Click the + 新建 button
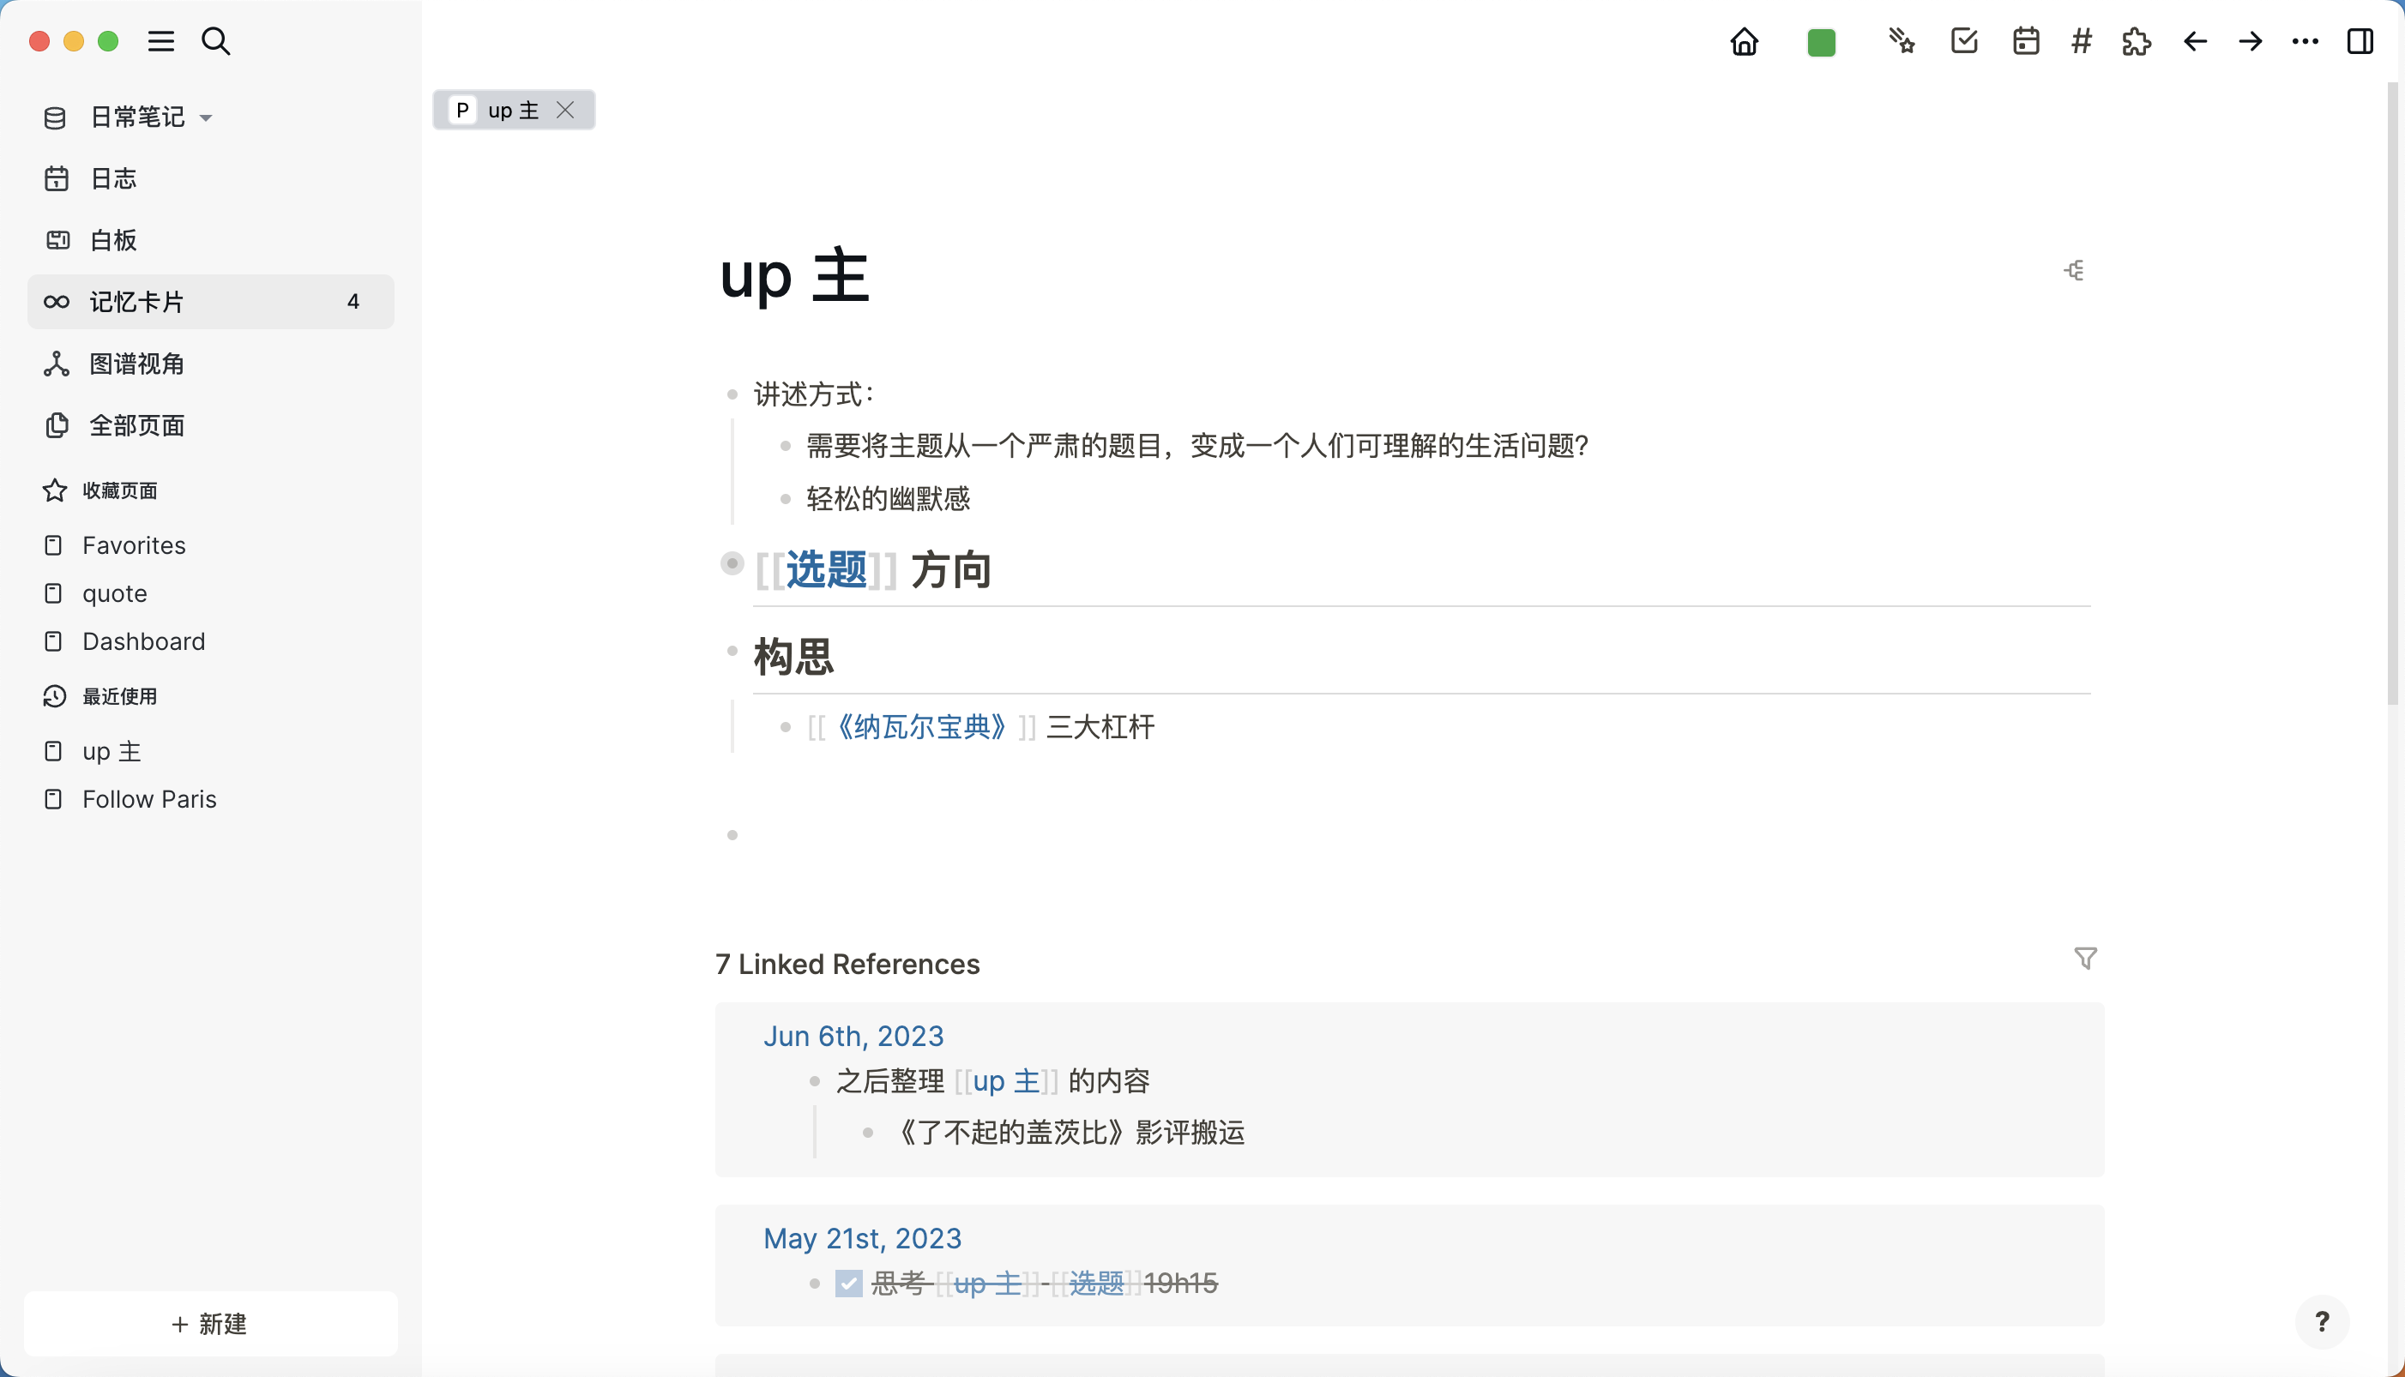2405x1377 pixels. [210, 1323]
